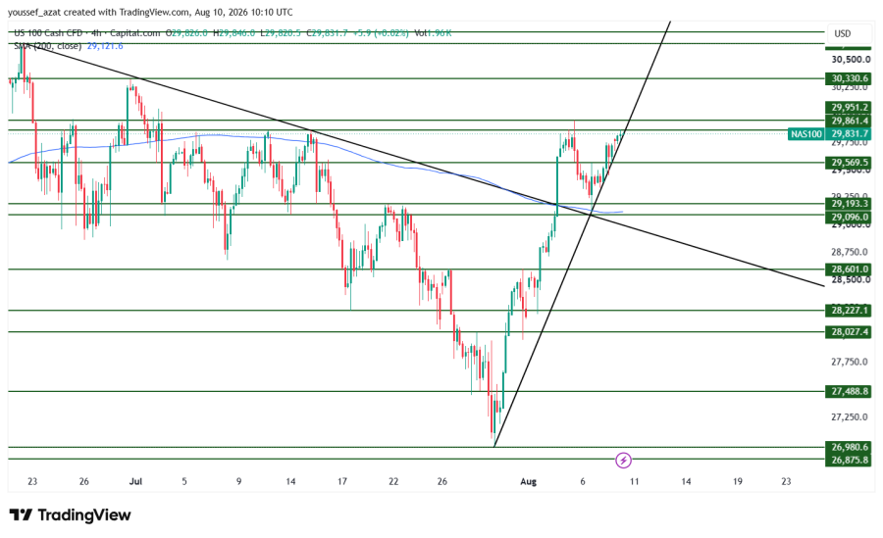This screenshot has height=538, width=883.
Task: Select the 29,193.3 price level label
Action: coord(849,204)
